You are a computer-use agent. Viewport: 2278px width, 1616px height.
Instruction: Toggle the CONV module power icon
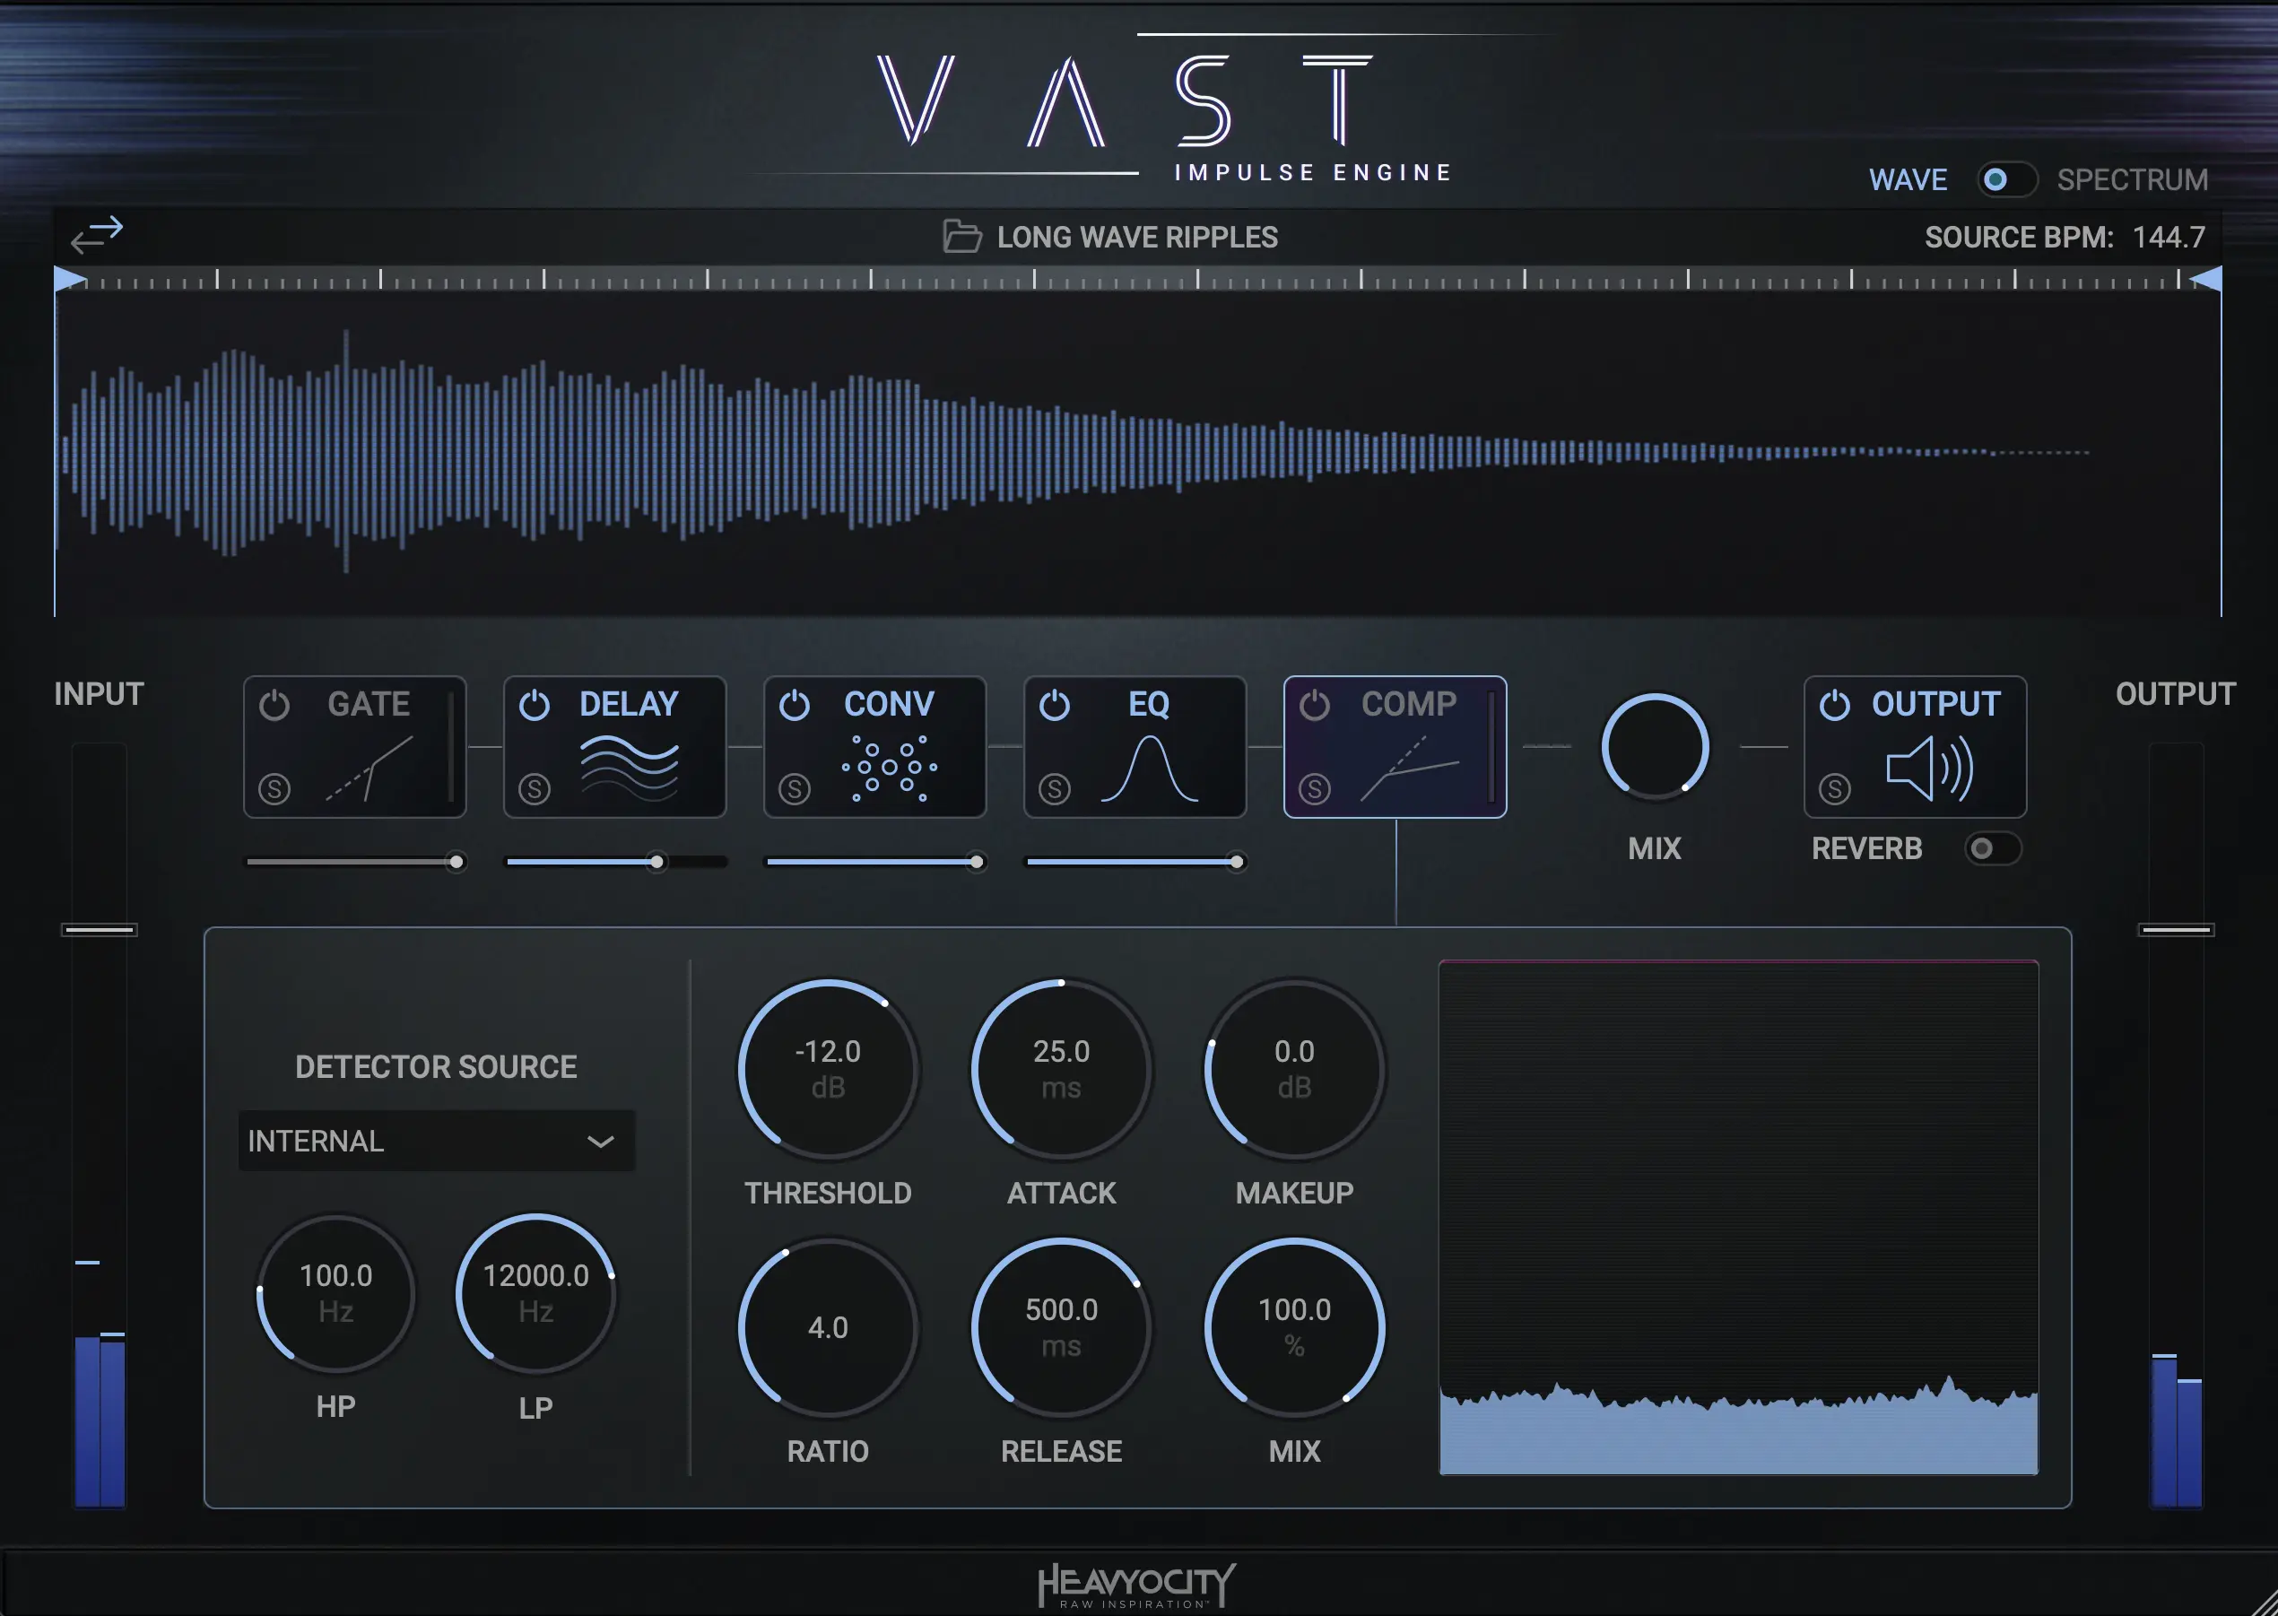tap(795, 705)
